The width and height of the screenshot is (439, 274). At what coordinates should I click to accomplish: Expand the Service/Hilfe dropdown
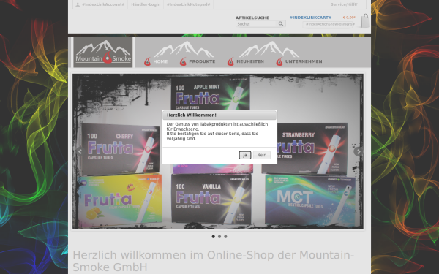[x=344, y=4]
